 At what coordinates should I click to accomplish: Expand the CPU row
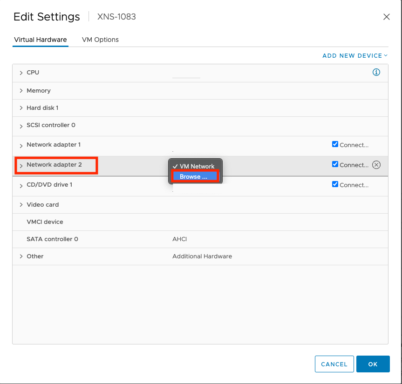(21, 72)
